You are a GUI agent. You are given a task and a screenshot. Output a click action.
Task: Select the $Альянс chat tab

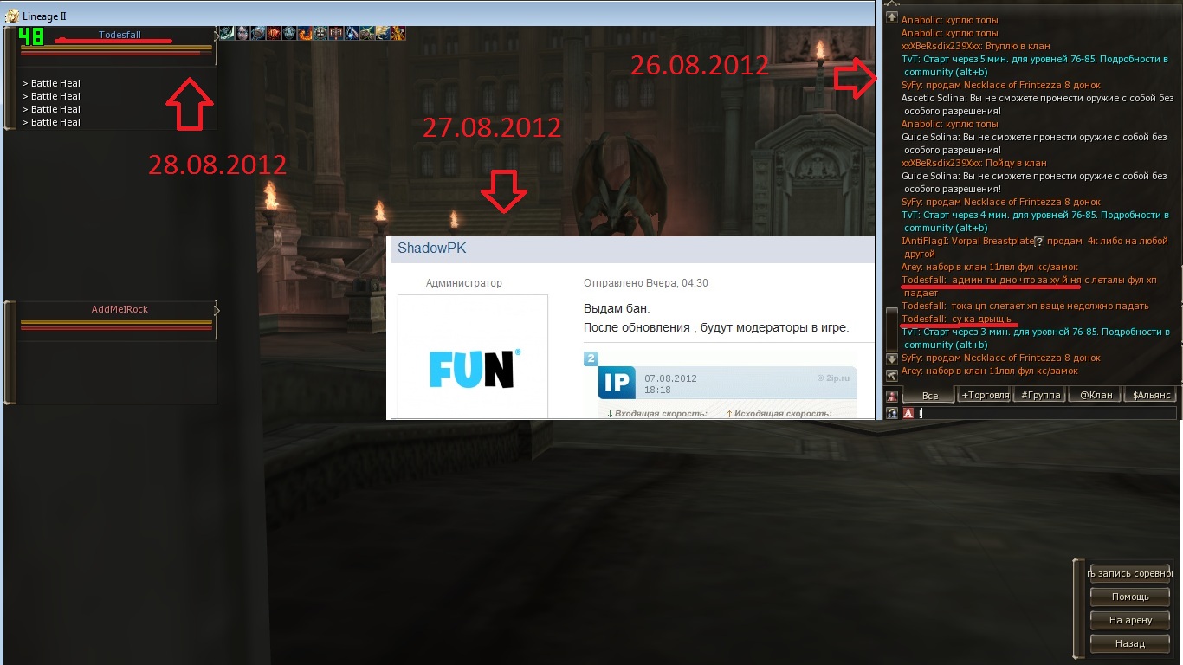pyautogui.click(x=1151, y=395)
